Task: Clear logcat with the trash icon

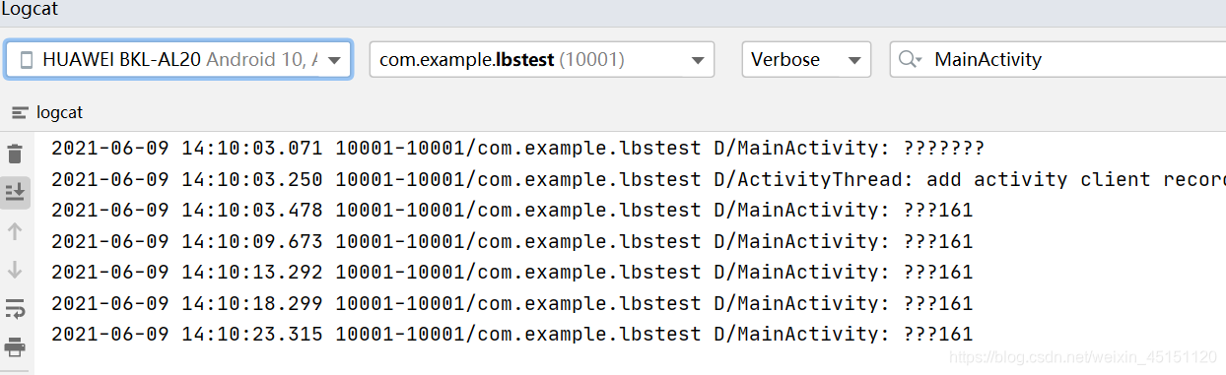Action: tap(15, 154)
